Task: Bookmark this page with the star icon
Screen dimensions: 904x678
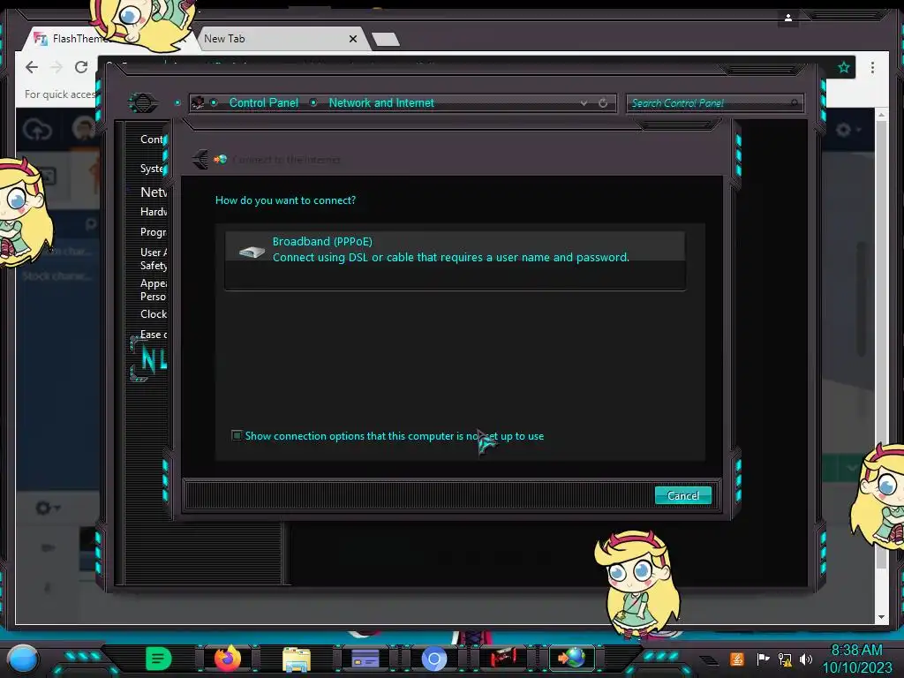Action: tap(843, 67)
